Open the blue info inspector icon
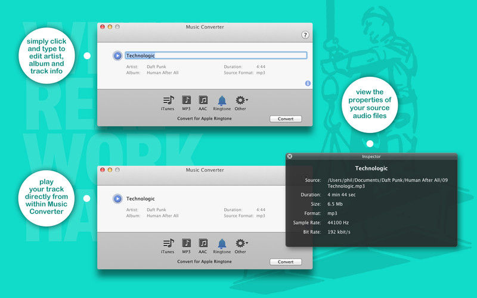The height and width of the screenshot is (298, 477). [308, 83]
